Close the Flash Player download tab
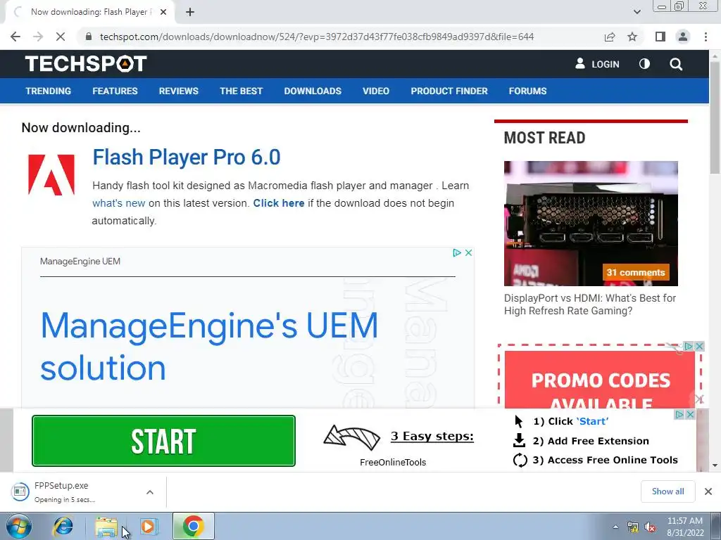This screenshot has width=721, height=540. click(163, 13)
